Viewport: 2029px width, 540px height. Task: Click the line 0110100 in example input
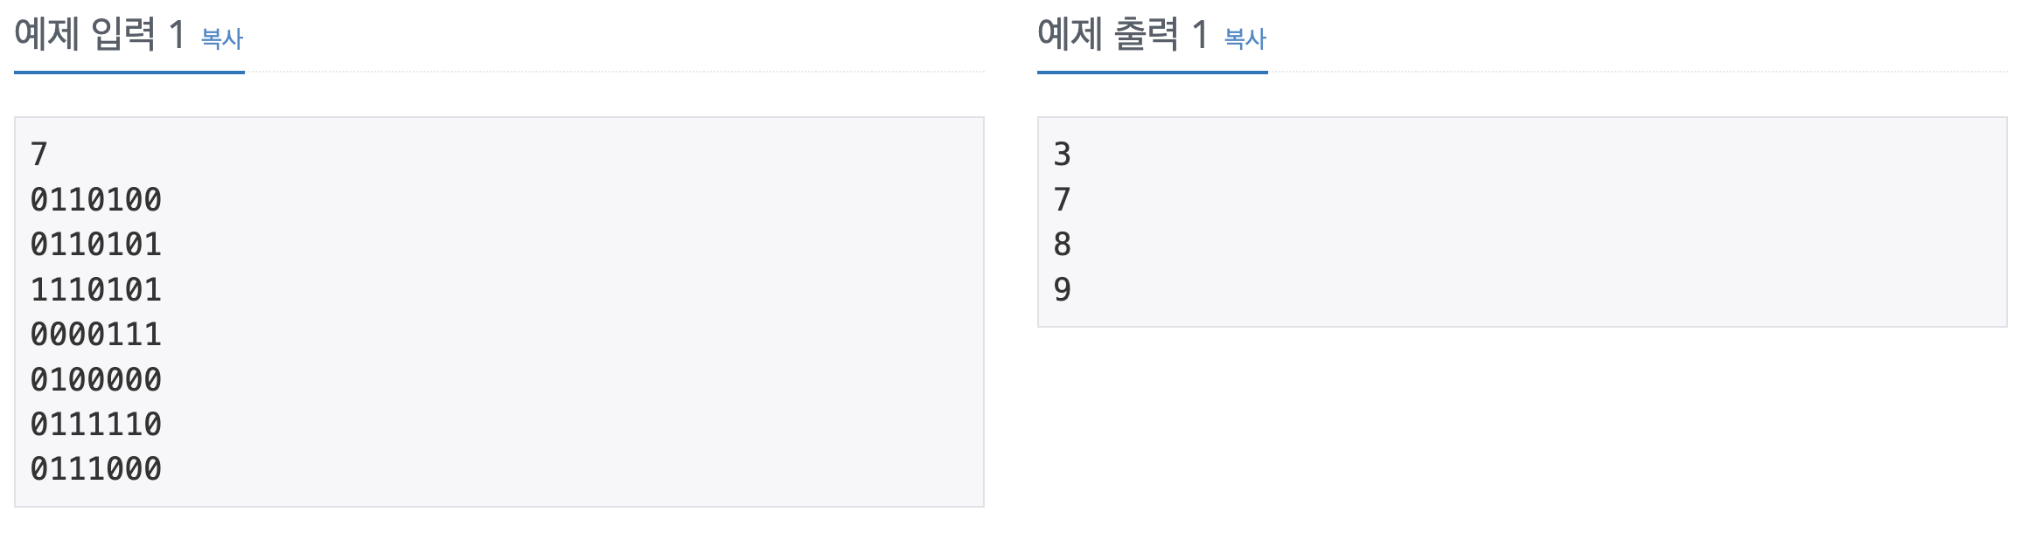(x=96, y=199)
